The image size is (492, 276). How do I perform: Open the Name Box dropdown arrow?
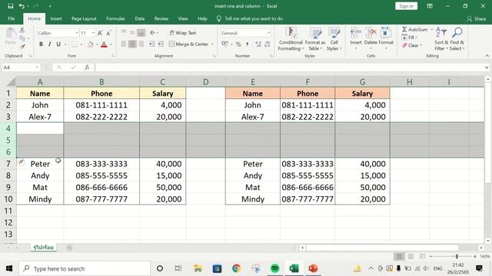tap(37, 67)
